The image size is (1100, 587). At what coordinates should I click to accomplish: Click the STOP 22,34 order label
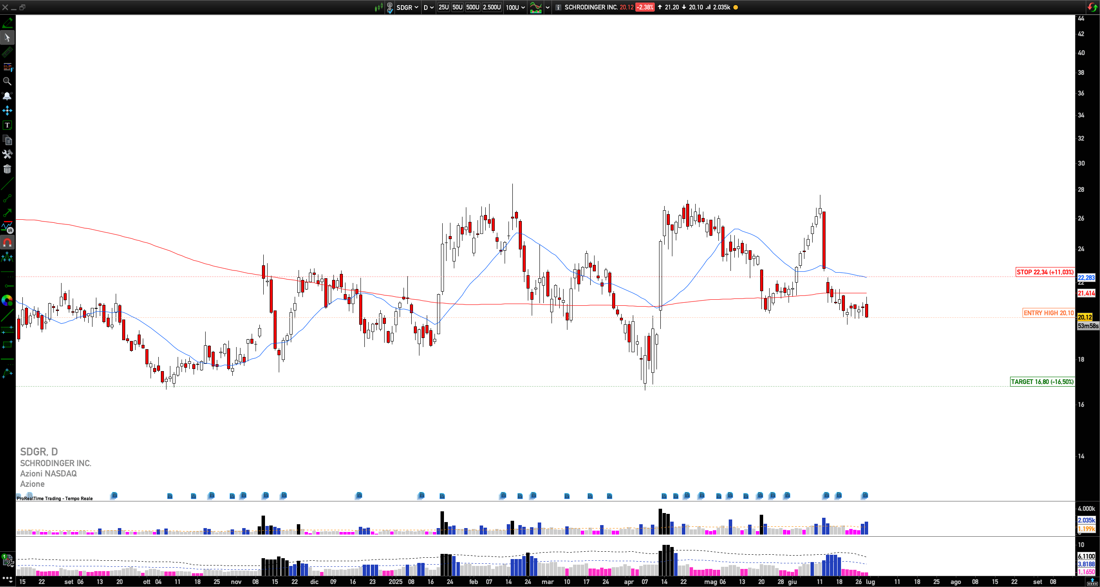coord(1045,272)
